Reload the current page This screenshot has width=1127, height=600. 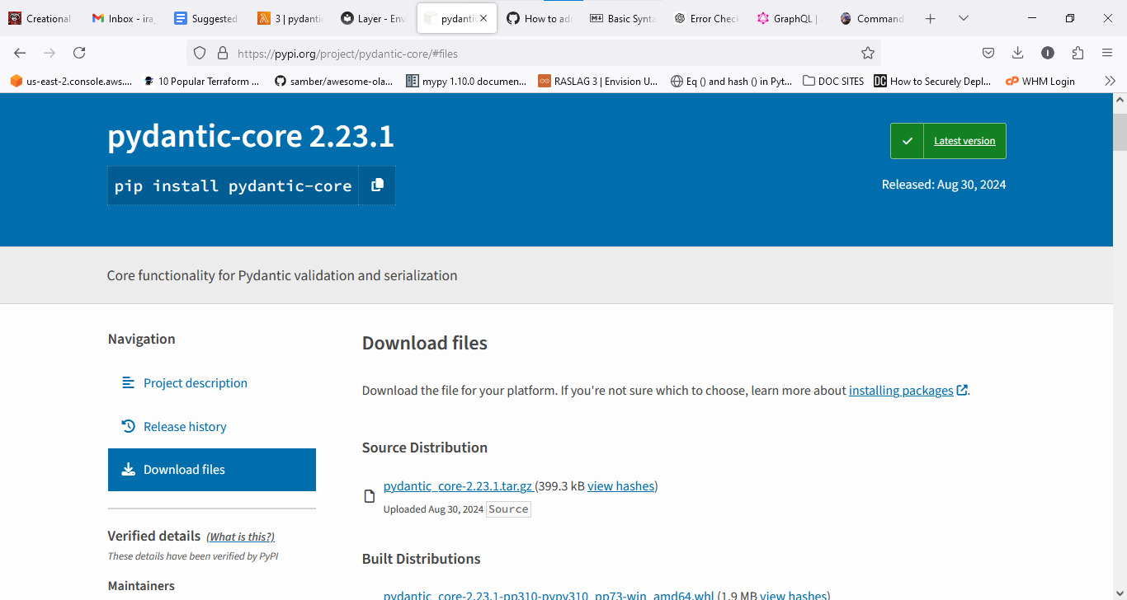pyautogui.click(x=79, y=53)
